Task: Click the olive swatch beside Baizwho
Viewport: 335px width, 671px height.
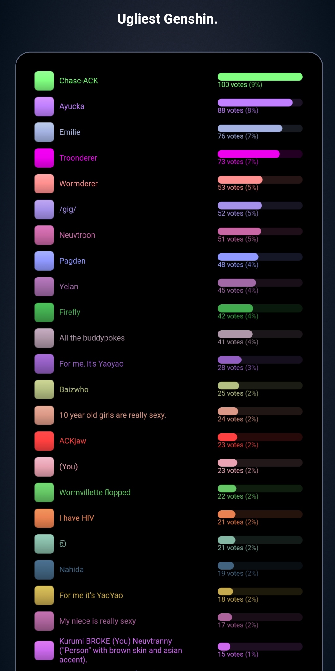Action: (x=44, y=389)
